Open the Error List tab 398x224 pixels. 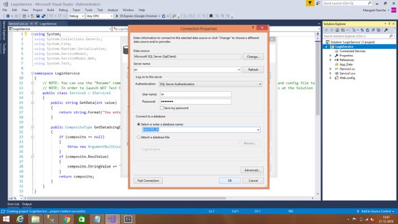tap(13, 204)
